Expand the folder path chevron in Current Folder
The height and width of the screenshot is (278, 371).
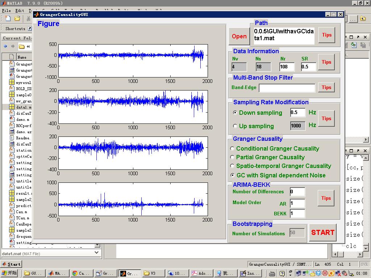28,46
